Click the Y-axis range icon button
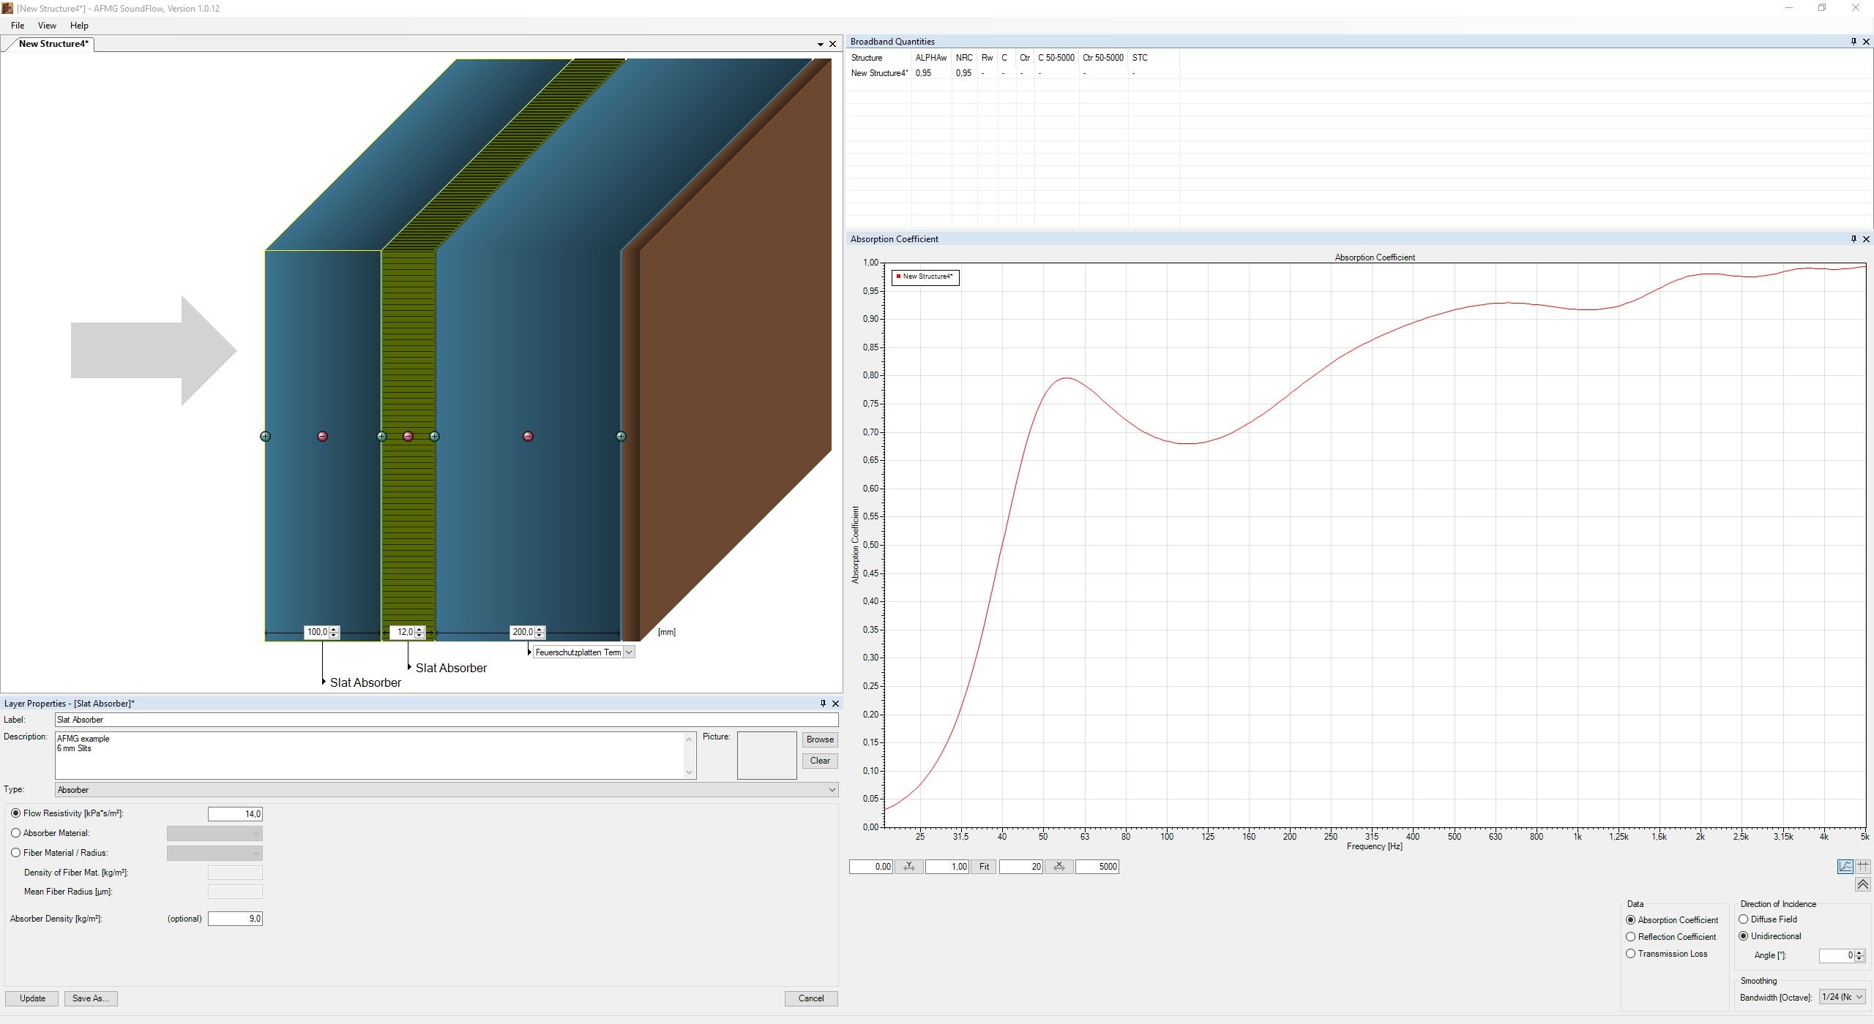The image size is (1874, 1024). tap(908, 867)
